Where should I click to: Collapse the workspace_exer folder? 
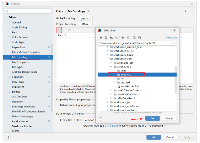coord(107,59)
